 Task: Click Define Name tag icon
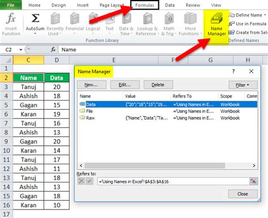(x=232, y=15)
